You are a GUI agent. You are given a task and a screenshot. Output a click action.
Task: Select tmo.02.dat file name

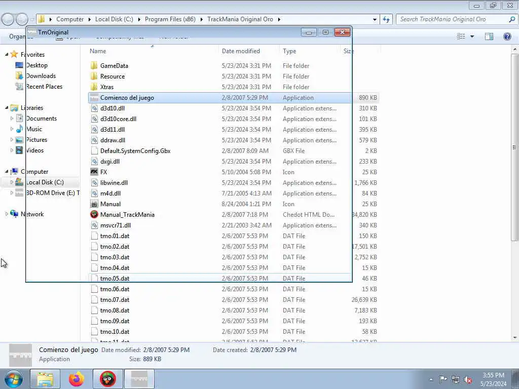pyautogui.click(x=115, y=247)
